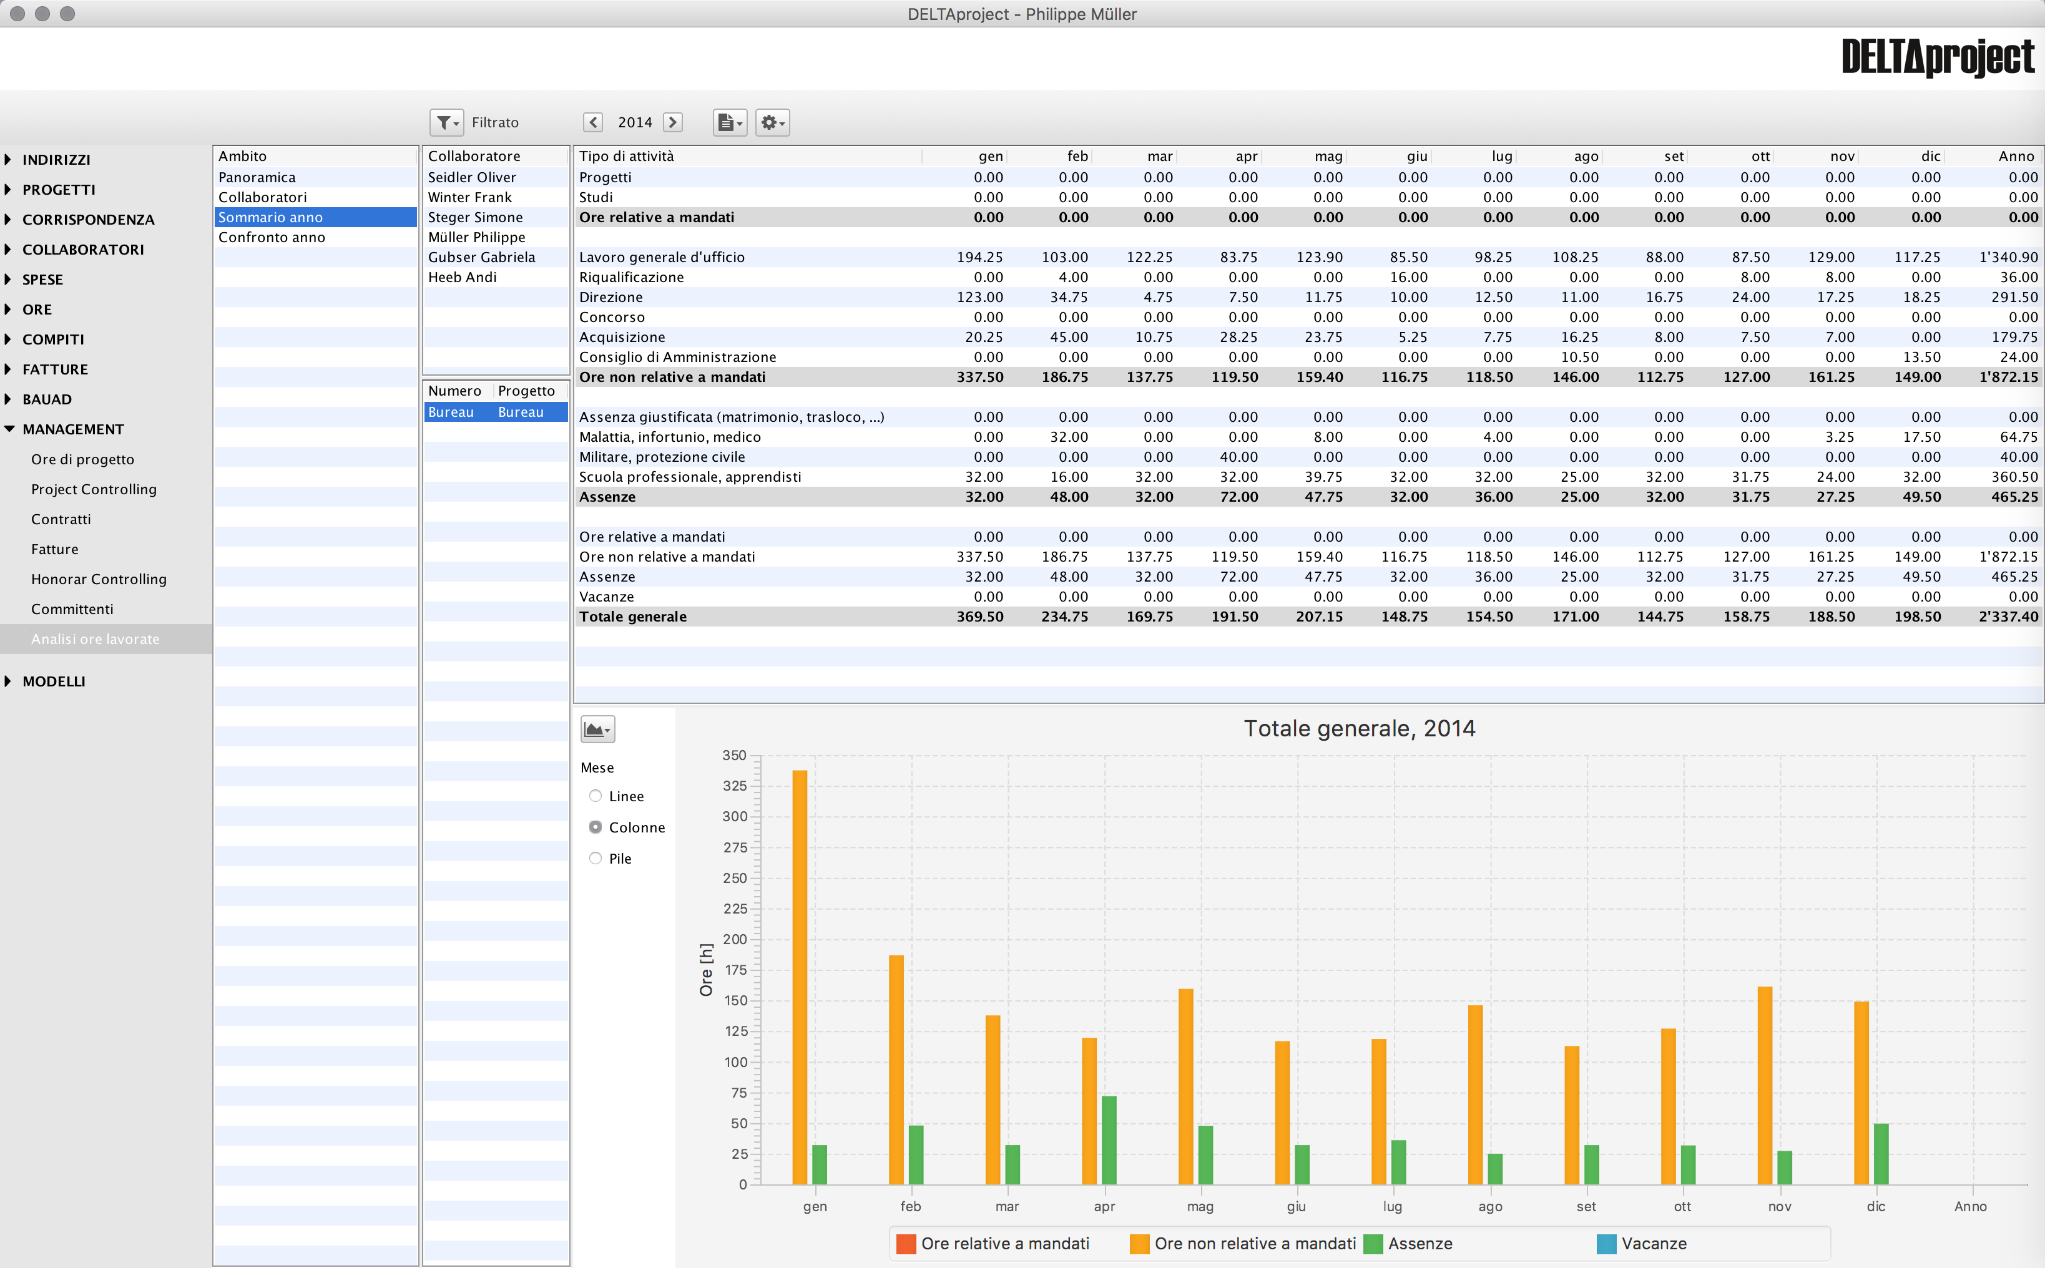Collapse the MANAGEMENT section
Image resolution: width=2045 pixels, height=1268 pixels.
(x=9, y=429)
